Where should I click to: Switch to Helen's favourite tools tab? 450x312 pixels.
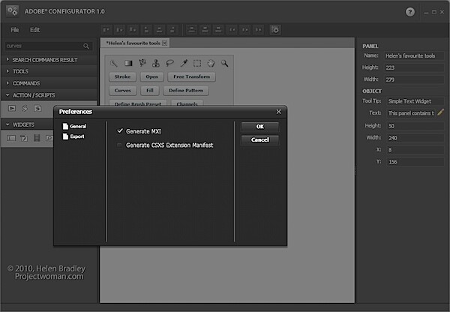pos(133,43)
